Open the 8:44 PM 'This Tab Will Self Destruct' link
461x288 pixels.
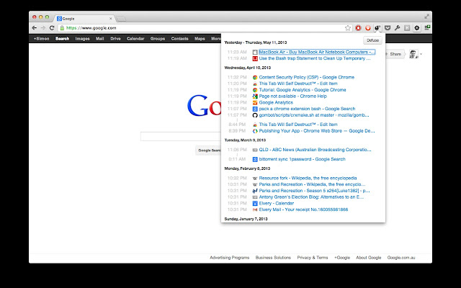[x=298, y=125]
